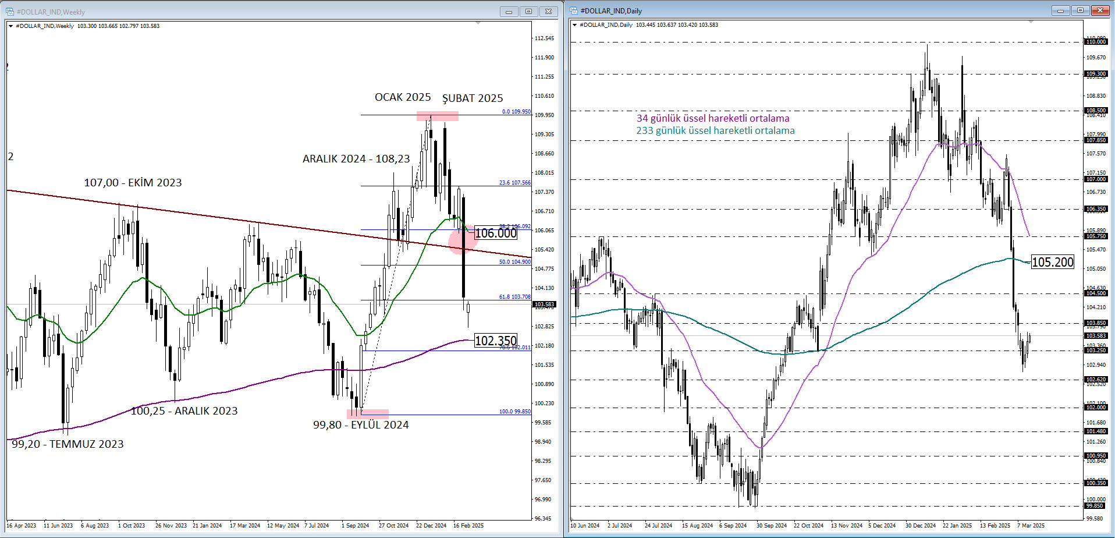Close the #DOLLAR_IND,Weekly chart window
Viewport: 1115px width, 538px height.
point(548,11)
